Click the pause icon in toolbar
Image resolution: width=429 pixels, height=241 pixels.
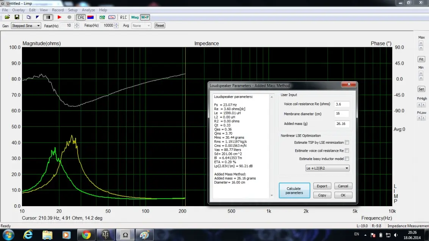(48, 17)
